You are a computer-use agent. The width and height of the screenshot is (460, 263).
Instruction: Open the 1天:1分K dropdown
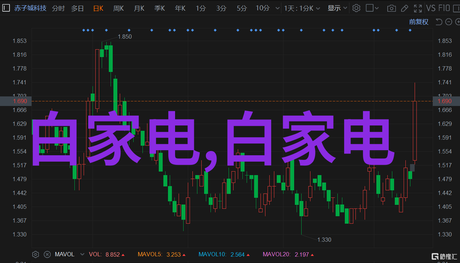pos(302,8)
